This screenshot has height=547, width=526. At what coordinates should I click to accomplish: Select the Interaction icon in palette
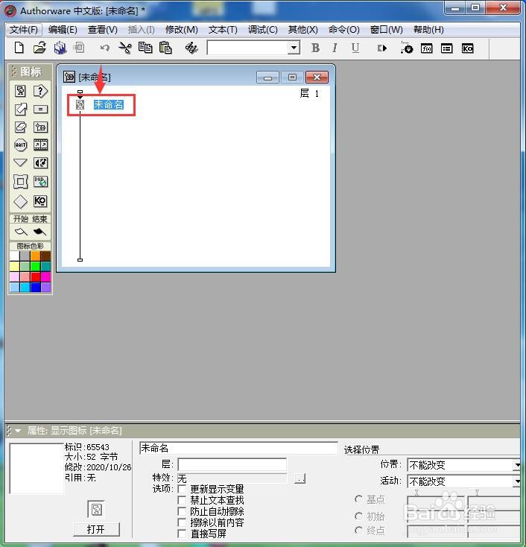point(40,91)
